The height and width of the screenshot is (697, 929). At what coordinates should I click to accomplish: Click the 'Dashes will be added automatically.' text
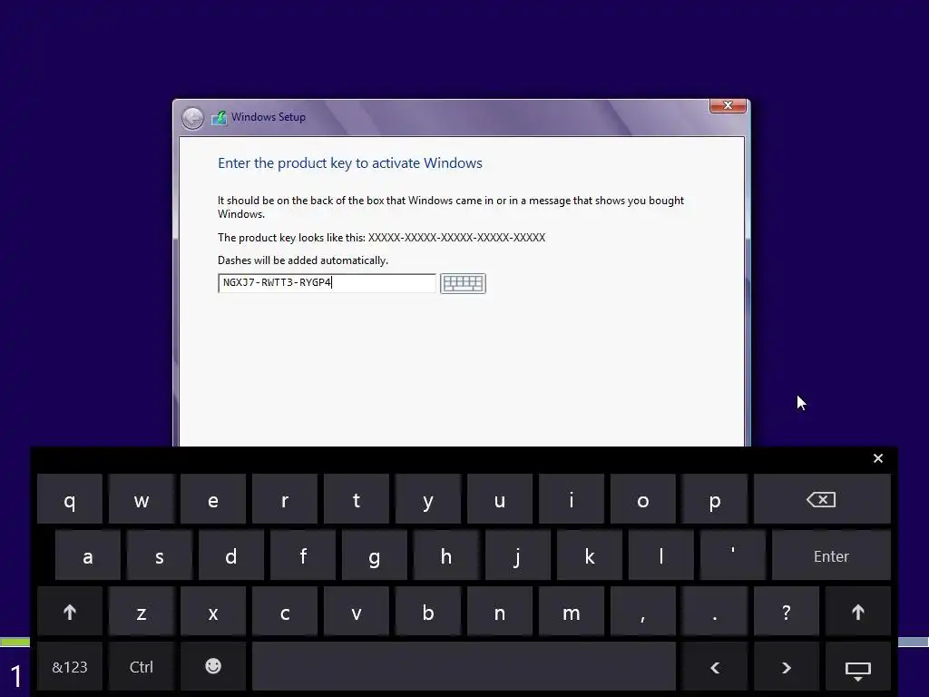(x=303, y=260)
